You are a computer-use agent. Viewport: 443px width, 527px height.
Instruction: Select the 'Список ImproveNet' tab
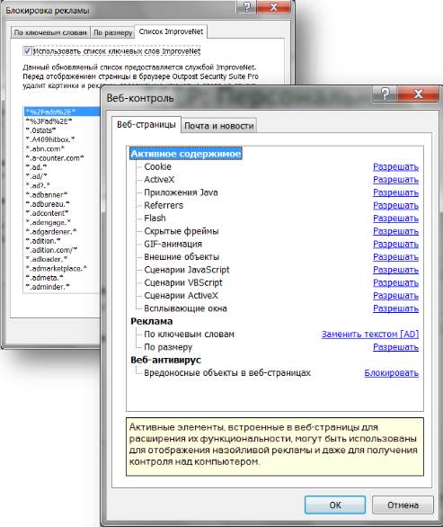coord(171,31)
